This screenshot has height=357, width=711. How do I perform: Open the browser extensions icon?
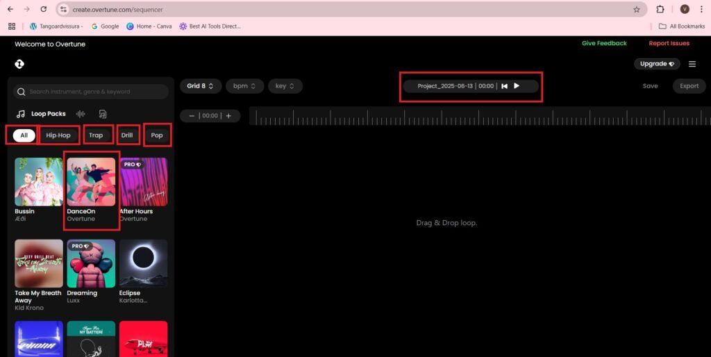[660, 9]
